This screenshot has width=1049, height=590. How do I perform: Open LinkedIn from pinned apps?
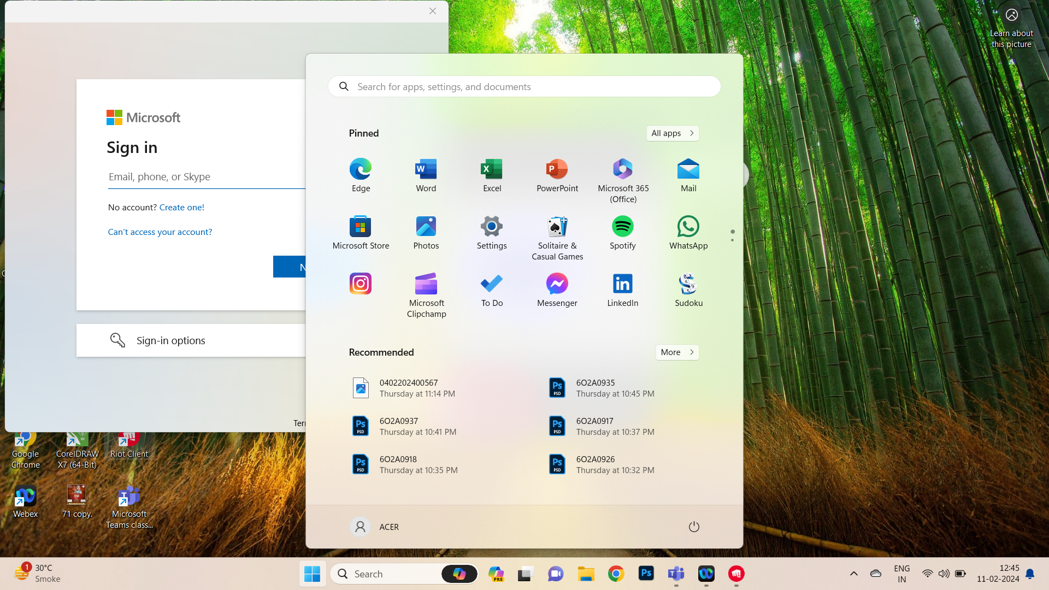[623, 290]
